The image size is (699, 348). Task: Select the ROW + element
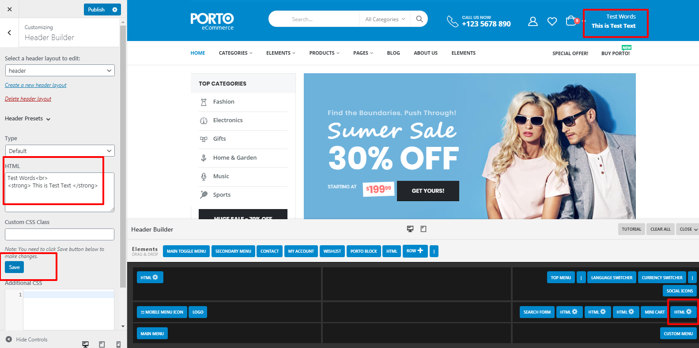[415, 251]
